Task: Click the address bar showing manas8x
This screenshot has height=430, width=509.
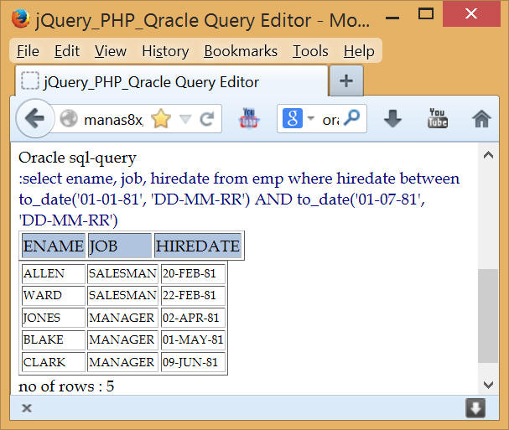Action: pos(112,119)
